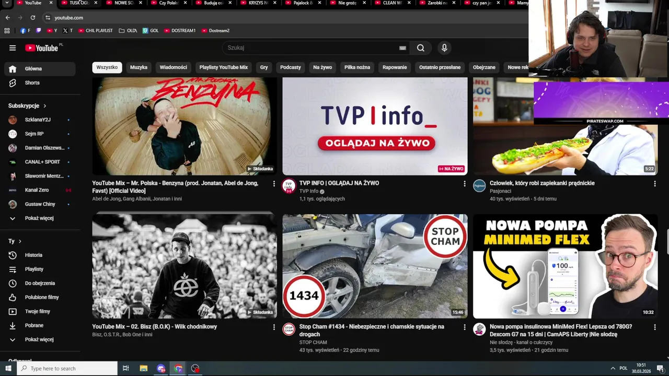This screenshot has height=376, width=669.
Task: Open more options for TVP INFO video
Action: [x=464, y=184]
